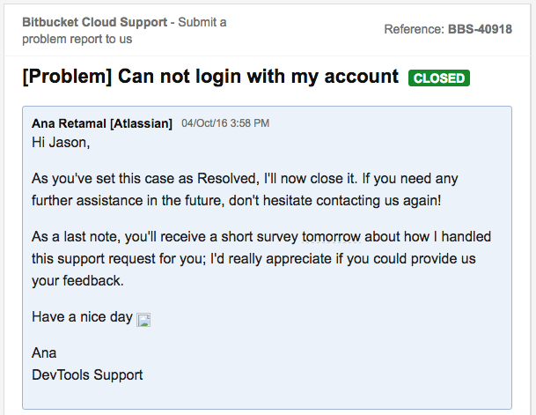Click the "Have a nice day" text
Screen dimensions: 536x415
tap(82, 316)
